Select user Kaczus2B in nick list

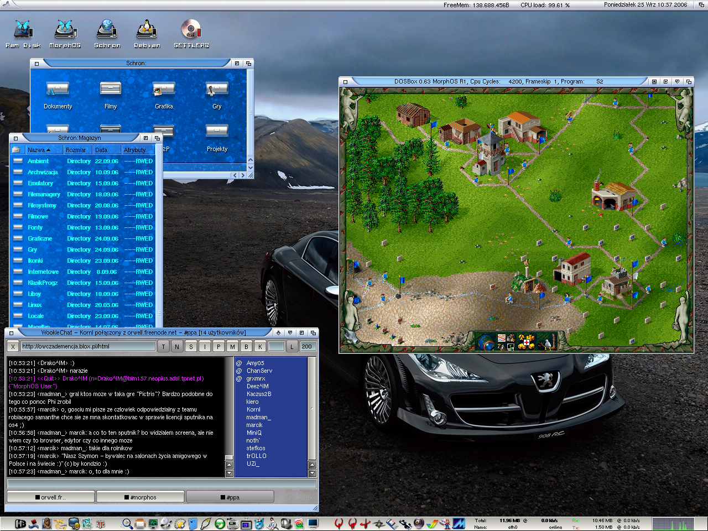pyautogui.click(x=259, y=394)
